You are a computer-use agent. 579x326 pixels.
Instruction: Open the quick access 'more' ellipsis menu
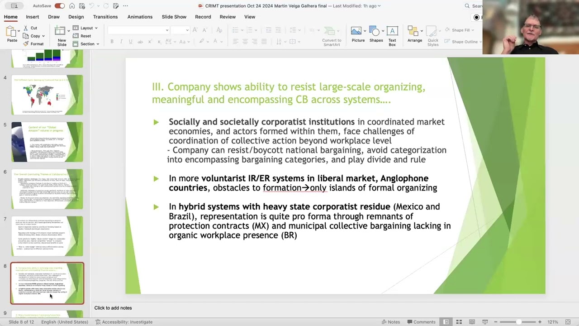click(x=125, y=6)
